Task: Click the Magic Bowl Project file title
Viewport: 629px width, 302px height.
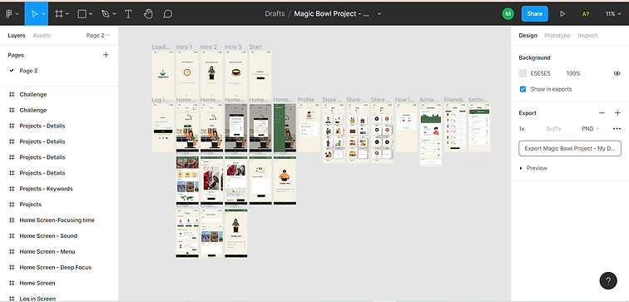Action: click(332, 13)
